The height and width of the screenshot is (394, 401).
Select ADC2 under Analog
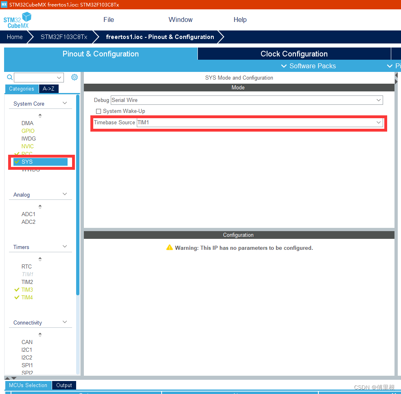tap(28, 222)
